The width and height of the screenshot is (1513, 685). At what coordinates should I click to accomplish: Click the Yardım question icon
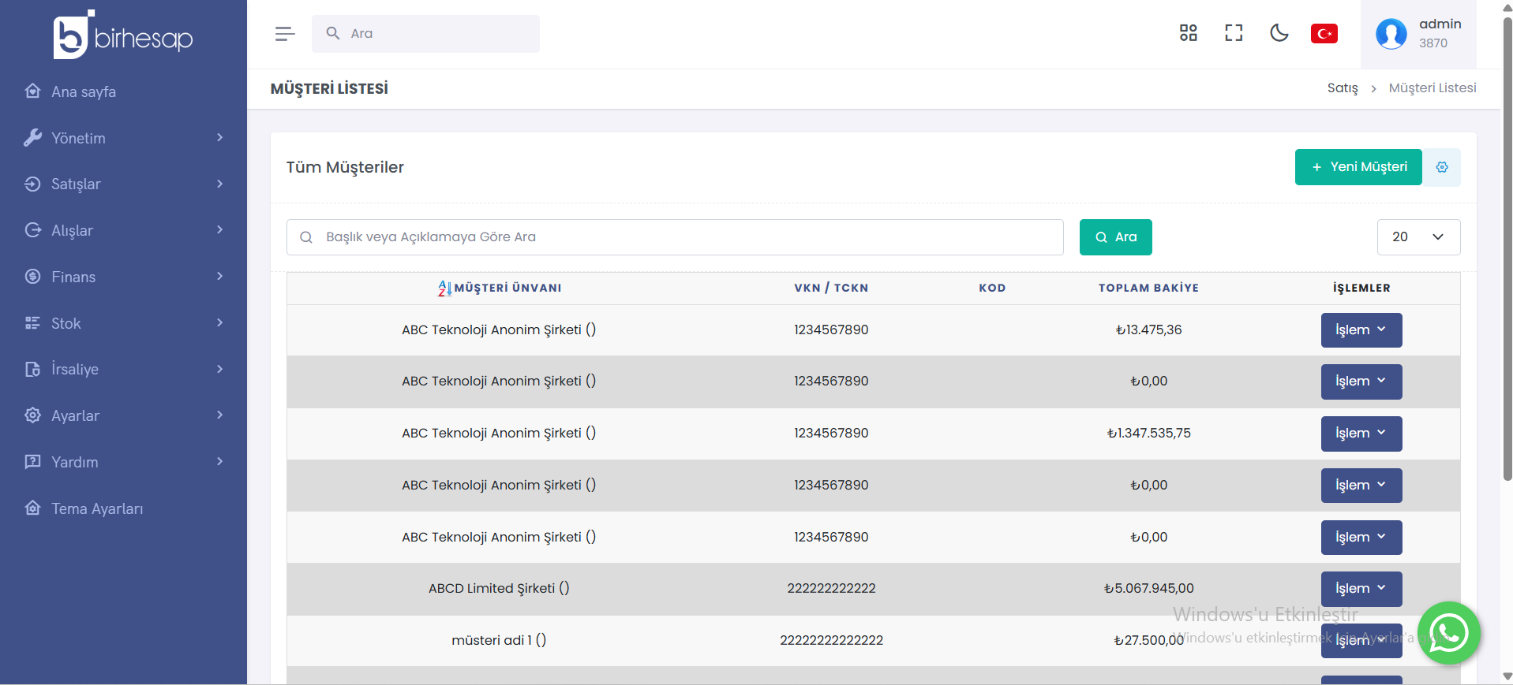pyautogui.click(x=32, y=462)
